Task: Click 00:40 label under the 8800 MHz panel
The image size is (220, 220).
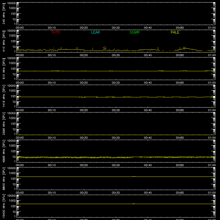Action: [148, 193]
